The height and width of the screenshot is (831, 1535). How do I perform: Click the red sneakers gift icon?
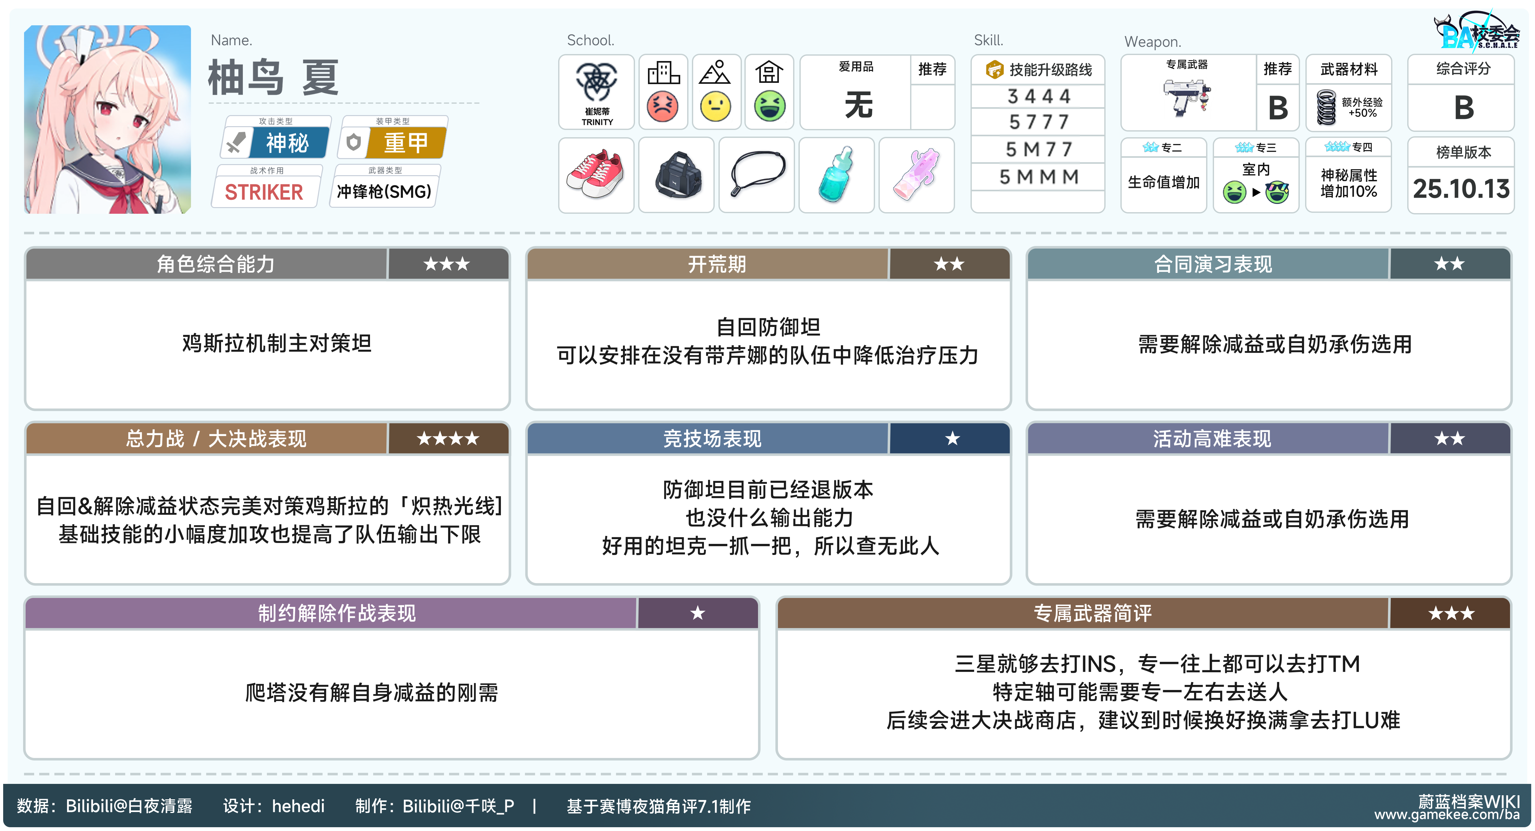pos(595,174)
